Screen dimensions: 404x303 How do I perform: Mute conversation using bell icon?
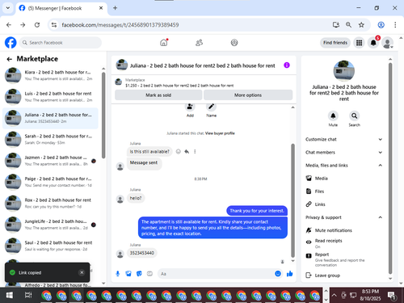pyautogui.click(x=333, y=116)
